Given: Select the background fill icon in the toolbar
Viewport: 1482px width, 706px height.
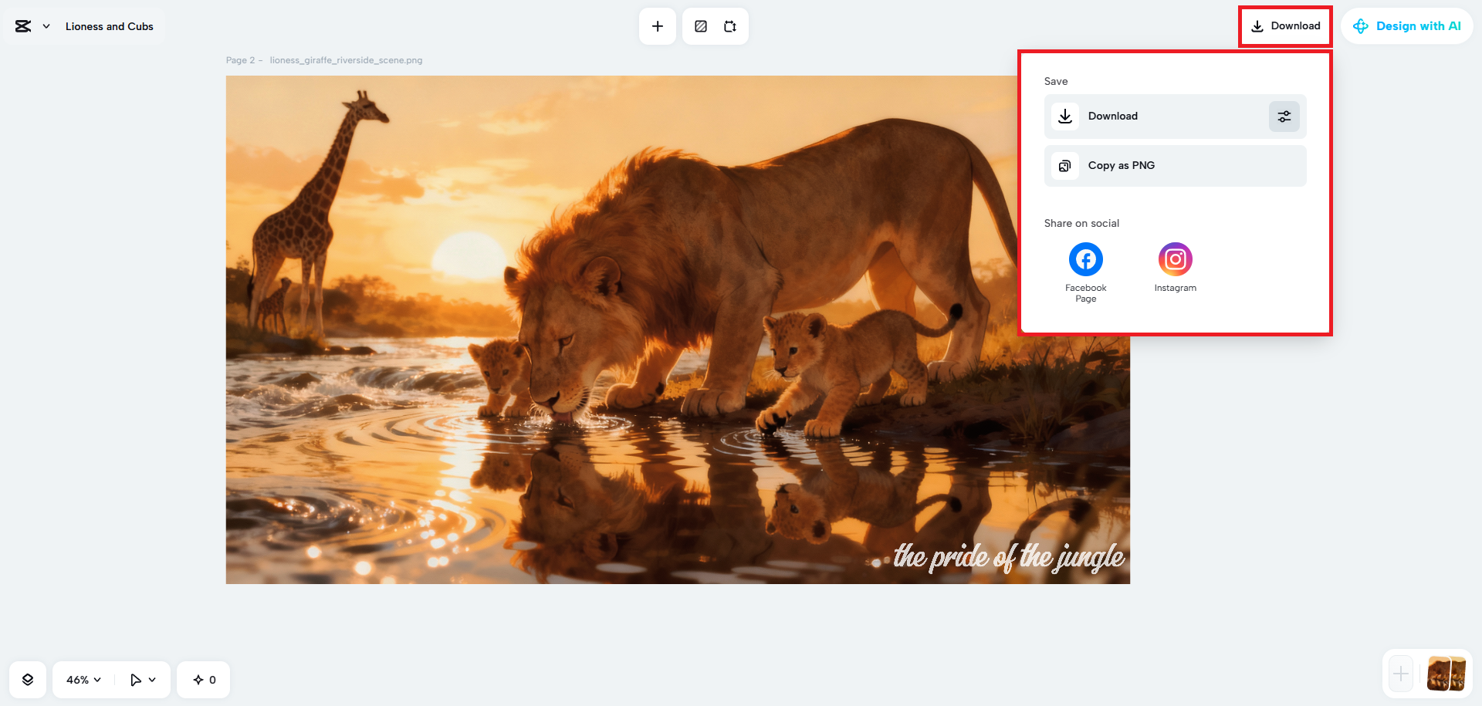Looking at the screenshot, I should (x=700, y=25).
